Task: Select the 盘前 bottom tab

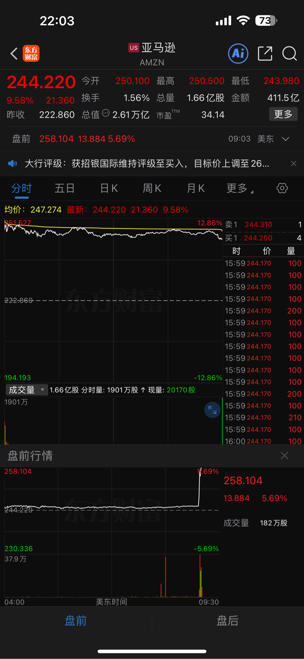Action: coord(76,621)
